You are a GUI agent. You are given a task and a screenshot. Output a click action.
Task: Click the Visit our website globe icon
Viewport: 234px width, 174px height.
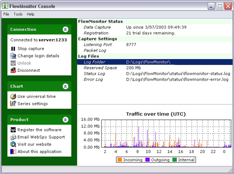pyautogui.click(x=13, y=144)
